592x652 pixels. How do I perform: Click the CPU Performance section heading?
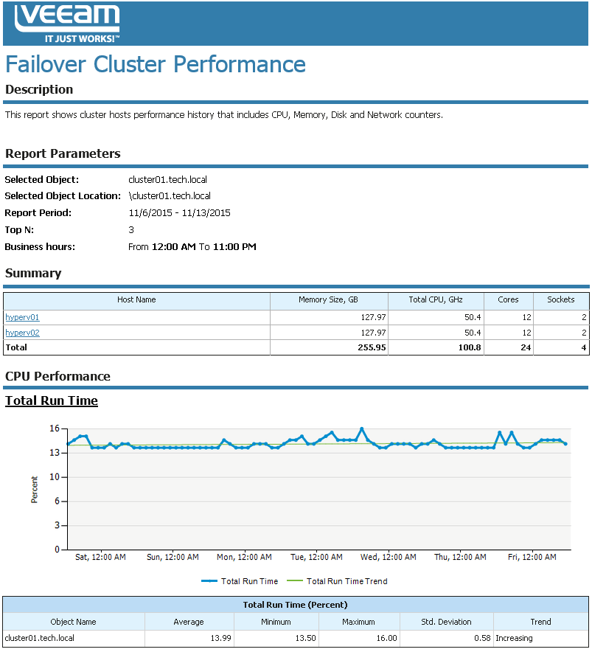[x=58, y=376]
